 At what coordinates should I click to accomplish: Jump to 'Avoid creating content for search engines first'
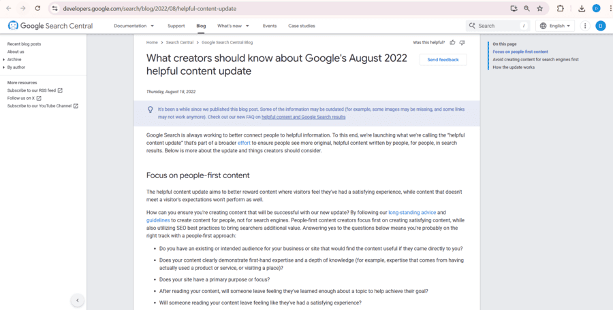coord(535,59)
